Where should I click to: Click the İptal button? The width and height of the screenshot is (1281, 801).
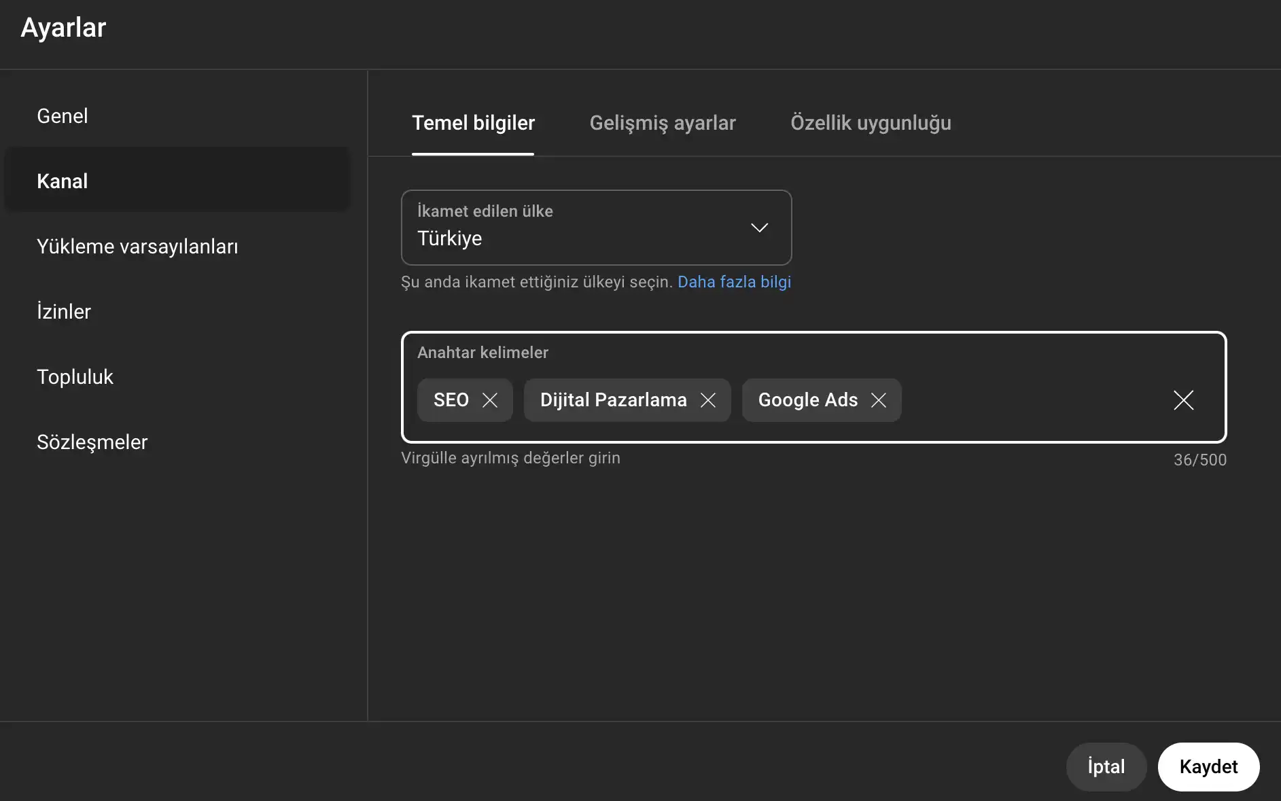[1106, 766]
